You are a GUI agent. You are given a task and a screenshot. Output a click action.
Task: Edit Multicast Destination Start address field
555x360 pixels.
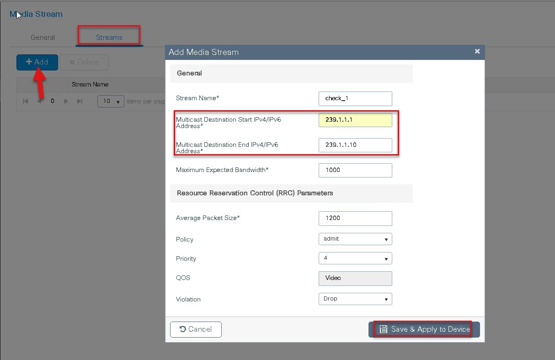tap(355, 120)
